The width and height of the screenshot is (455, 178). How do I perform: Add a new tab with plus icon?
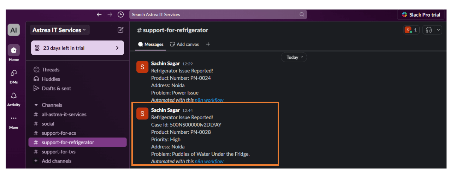coord(208,44)
